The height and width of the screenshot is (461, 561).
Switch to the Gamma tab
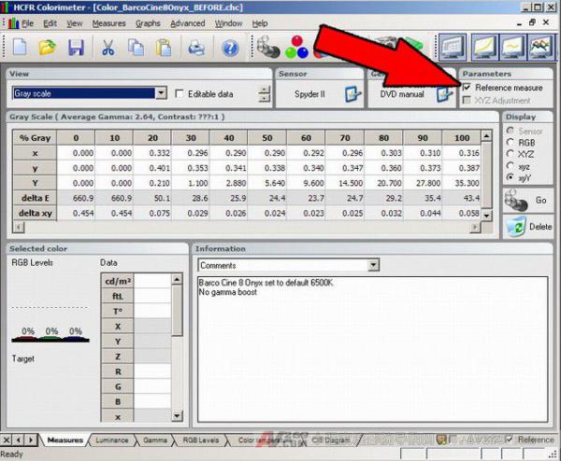coord(155,439)
